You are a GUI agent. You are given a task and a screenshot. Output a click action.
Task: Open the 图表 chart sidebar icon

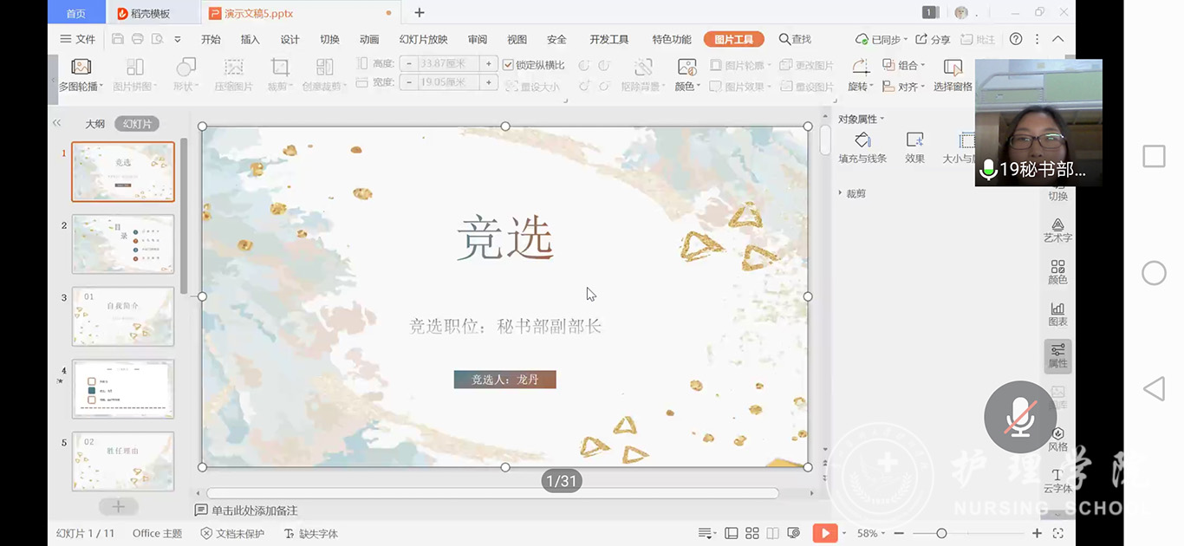[x=1057, y=314]
